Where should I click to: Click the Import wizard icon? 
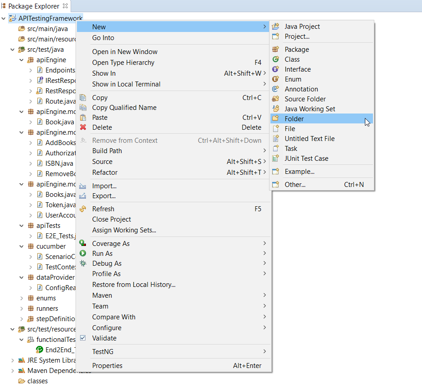(84, 186)
